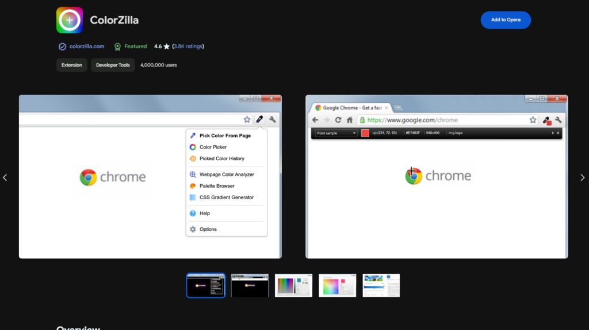589x330 pixels.
Task: Click the ColorZilla extension logo icon
Action: (70, 20)
